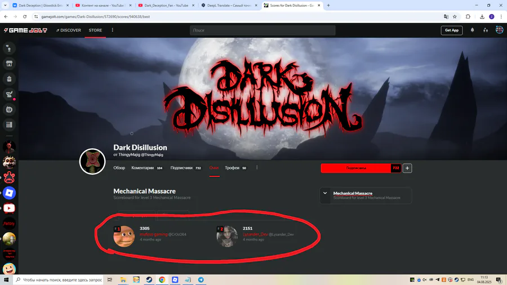Open the store shop icon in the left sidebar
Screen dimensions: 507x285
click(9, 64)
